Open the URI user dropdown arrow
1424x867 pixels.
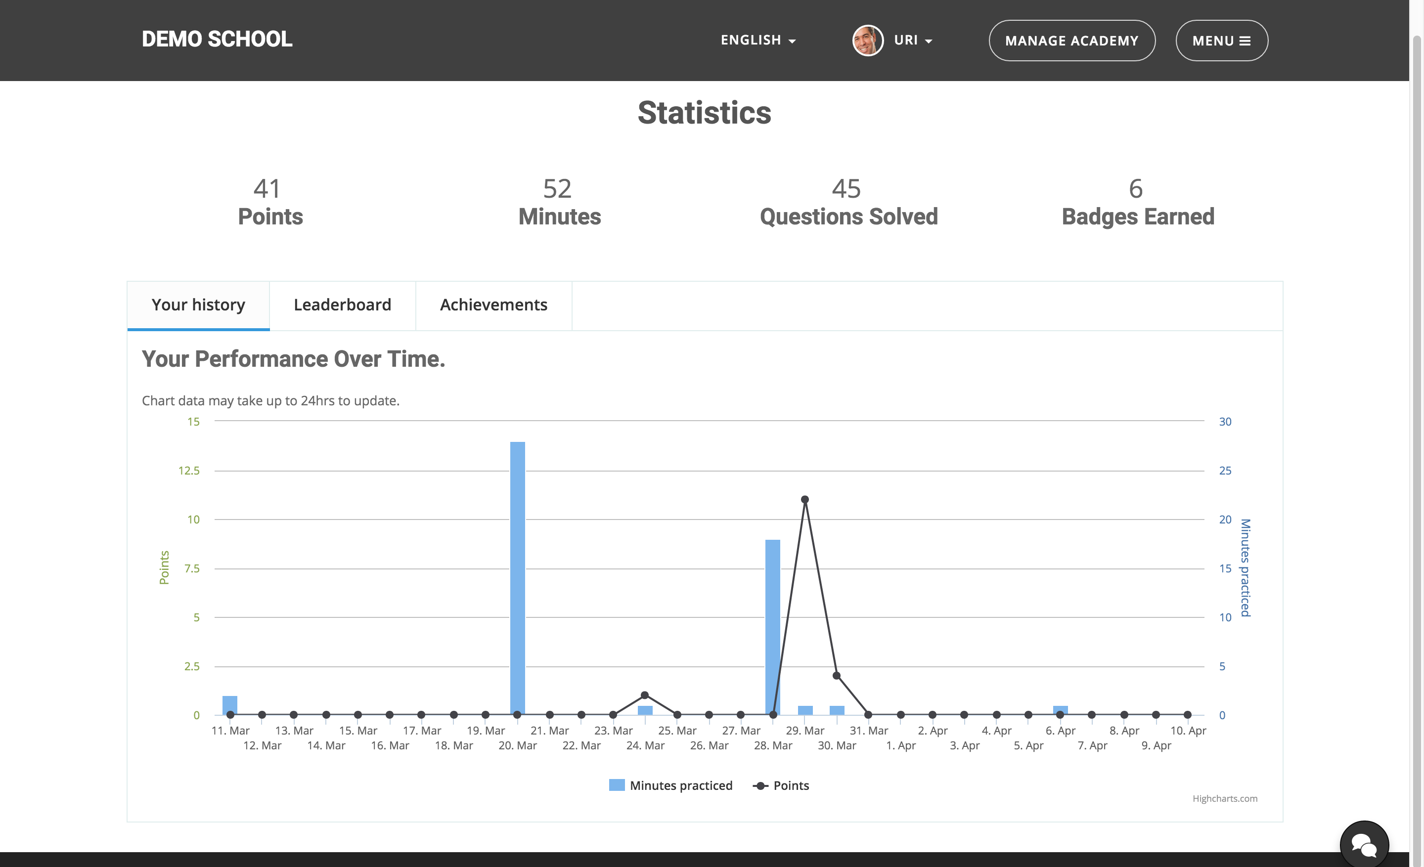928,41
